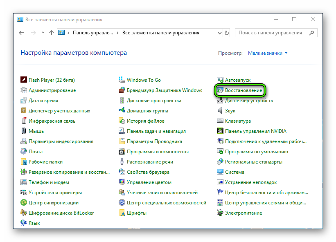This screenshot has height=242, width=336.
Task: Select Все элементы панели управления breadcrumb
Action: pyautogui.click(x=160, y=33)
